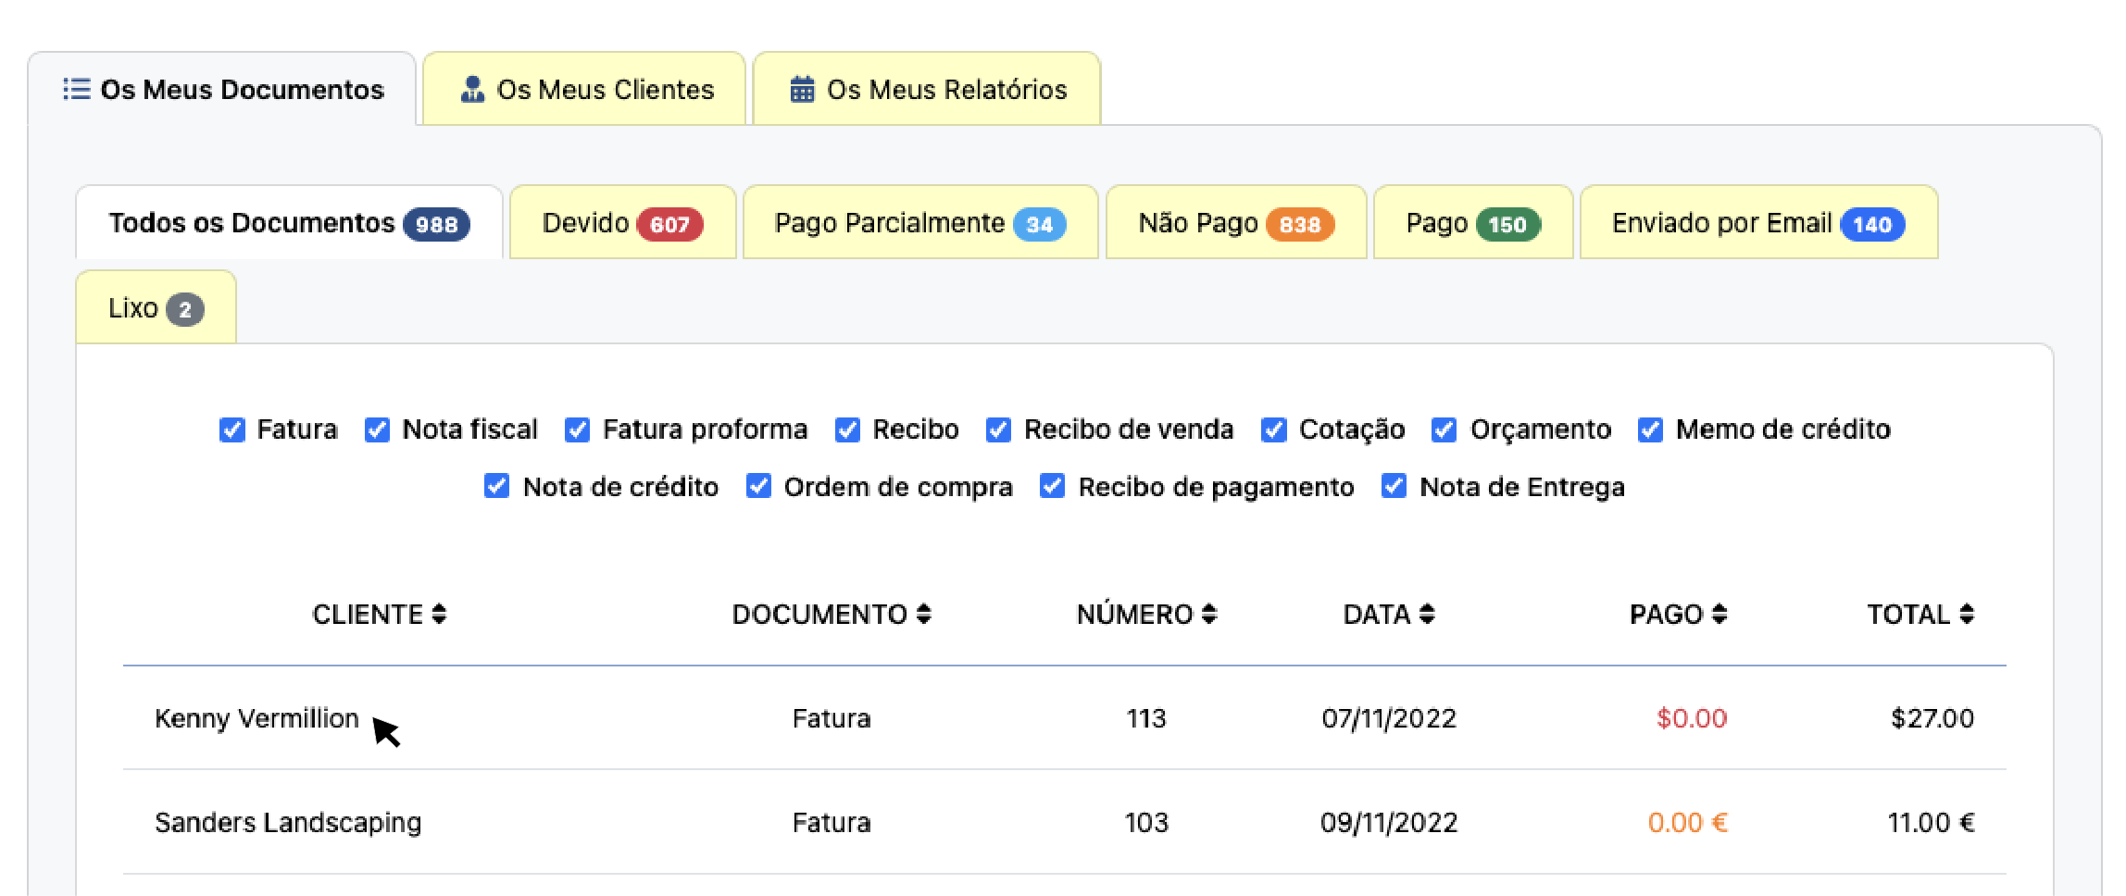The height and width of the screenshot is (896, 2126).
Task: Click the orange 838 badge
Action: click(x=1300, y=224)
